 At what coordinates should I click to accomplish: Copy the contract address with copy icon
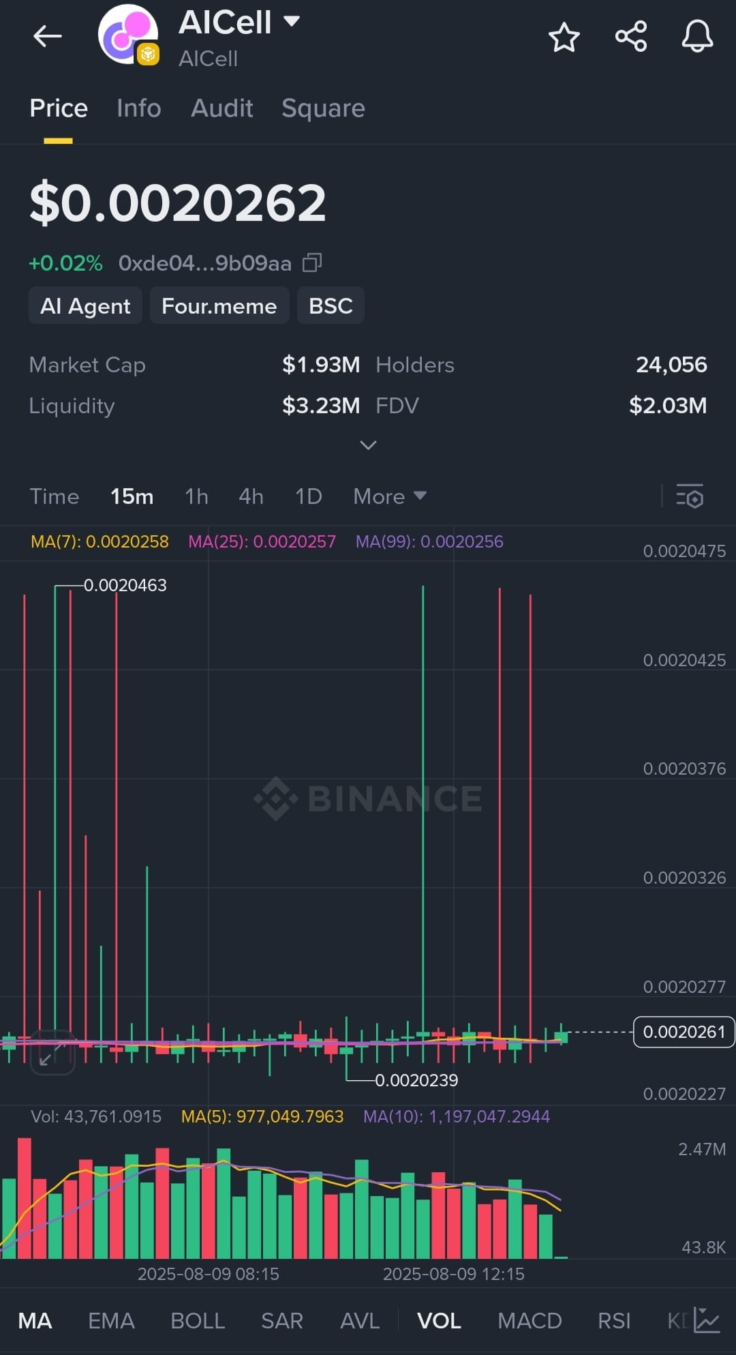tap(312, 263)
